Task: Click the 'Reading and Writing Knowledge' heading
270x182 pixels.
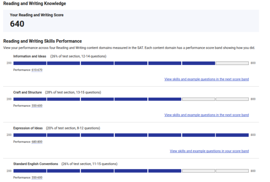Action: [x=34, y=3]
